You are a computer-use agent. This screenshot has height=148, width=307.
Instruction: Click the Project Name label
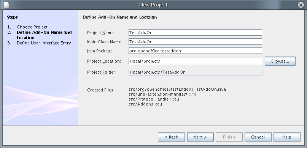tap(101, 33)
